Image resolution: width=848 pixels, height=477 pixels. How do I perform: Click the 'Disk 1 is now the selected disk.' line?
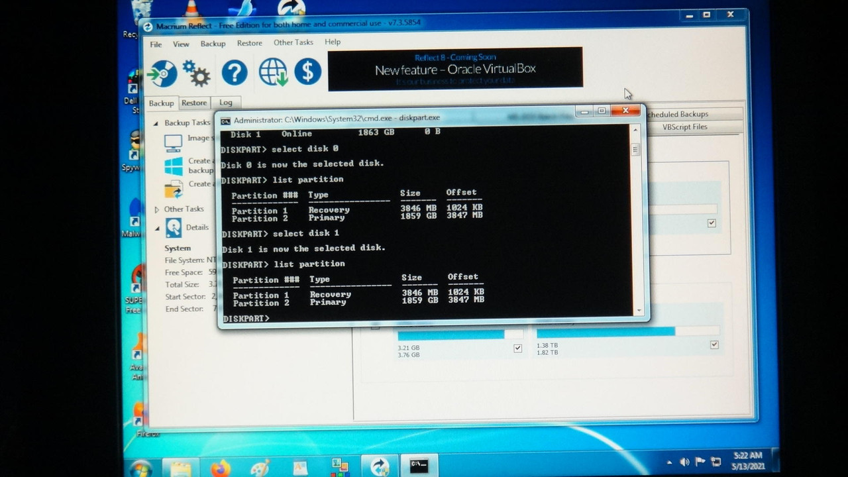(x=303, y=248)
